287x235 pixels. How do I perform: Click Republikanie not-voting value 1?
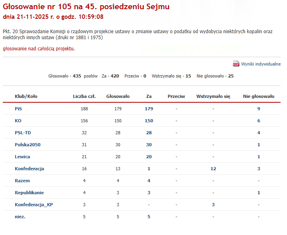[259, 193]
